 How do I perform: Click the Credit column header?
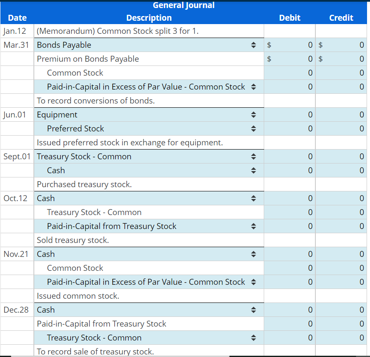(x=341, y=18)
